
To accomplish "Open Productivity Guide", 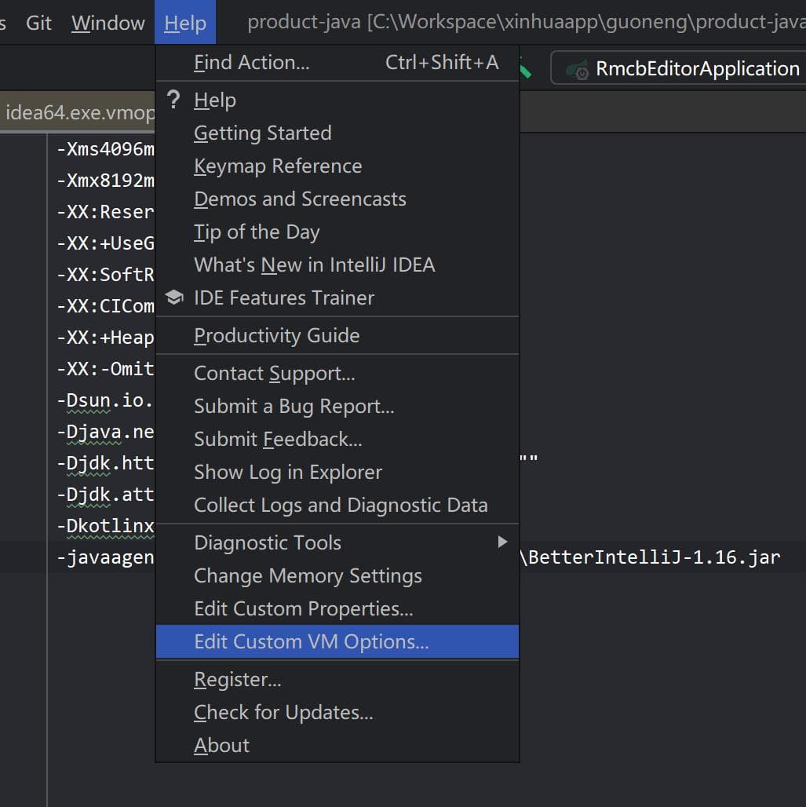I will [x=337, y=335].
